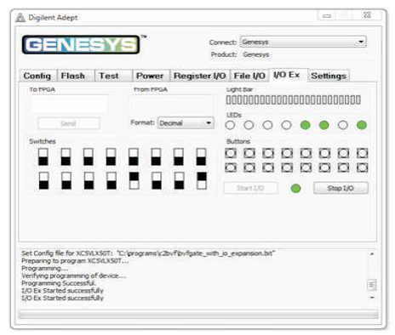Viewport: 395px width, 335px height.
Task: Click eighth button icon in bottom Buttons row
Action: click(x=362, y=167)
